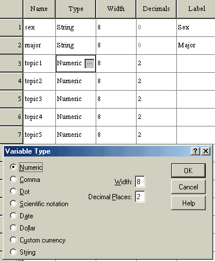Select row header number 3
Image resolution: width=215 pixels, height=261 pixels.
(x=12, y=63)
